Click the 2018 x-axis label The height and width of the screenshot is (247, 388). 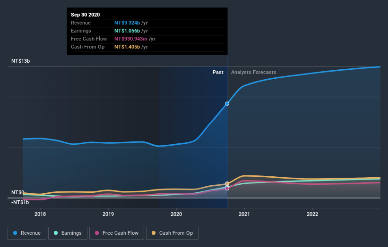pos(40,214)
